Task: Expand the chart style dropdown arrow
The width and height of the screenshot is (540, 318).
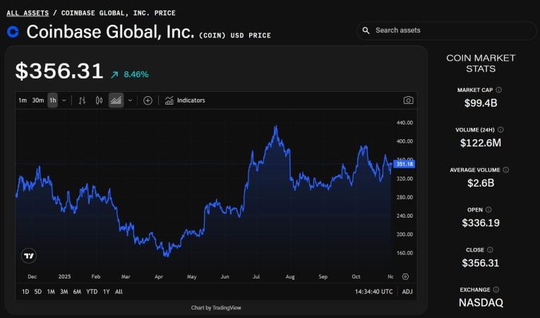Action: point(130,100)
